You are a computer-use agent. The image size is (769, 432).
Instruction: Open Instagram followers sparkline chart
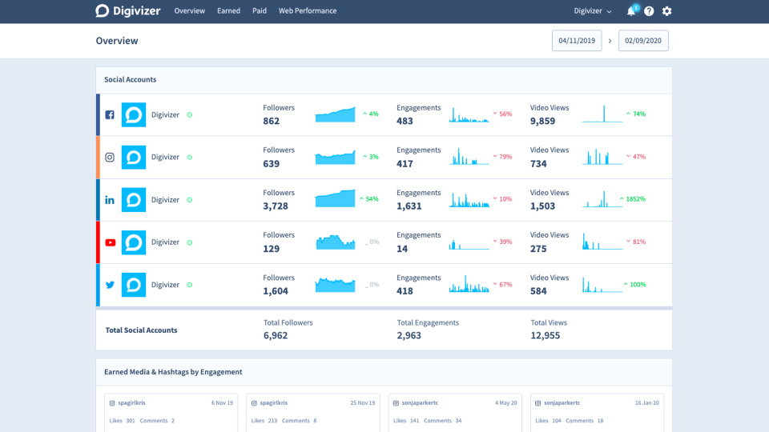click(335, 157)
